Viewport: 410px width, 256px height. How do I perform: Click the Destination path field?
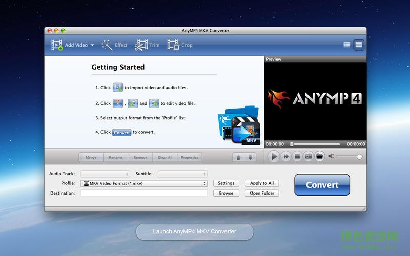pyautogui.click(x=144, y=193)
